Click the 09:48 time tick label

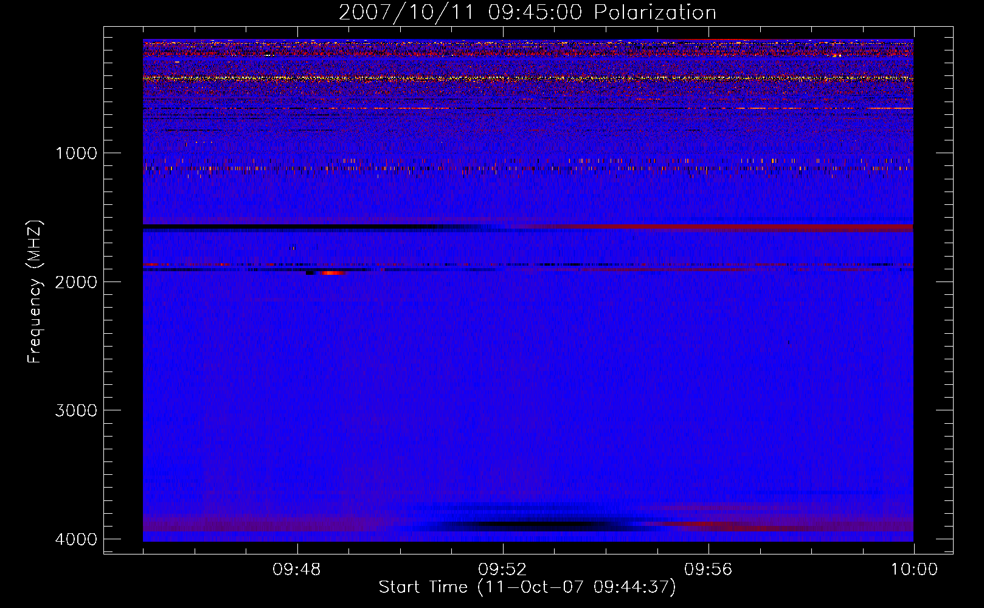[297, 570]
